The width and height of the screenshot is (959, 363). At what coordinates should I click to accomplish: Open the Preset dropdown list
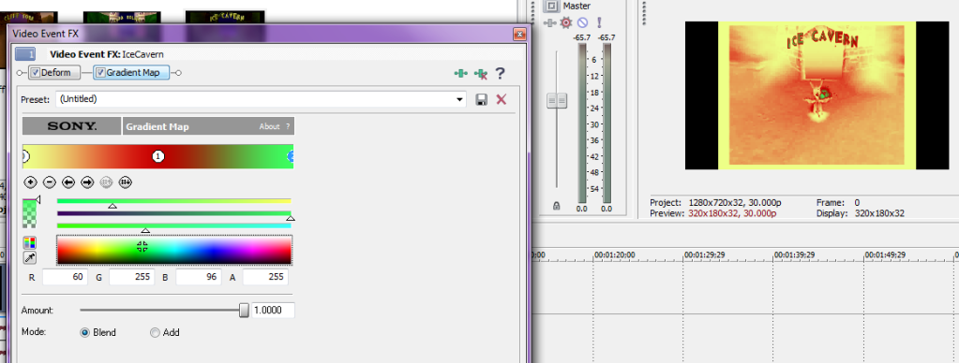coord(459,99)
